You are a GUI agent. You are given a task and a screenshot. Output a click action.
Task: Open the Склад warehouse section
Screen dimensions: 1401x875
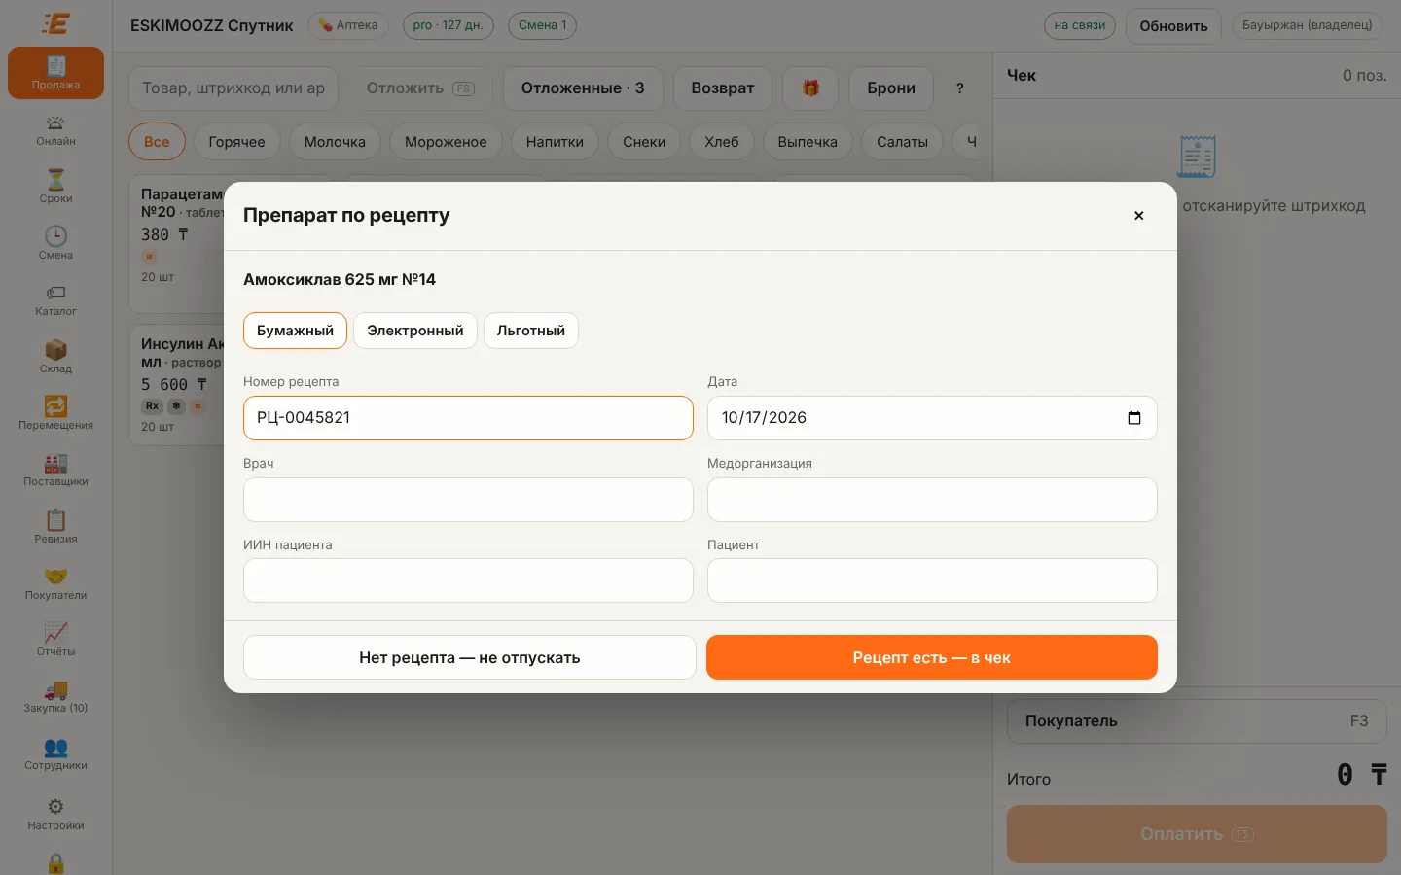(x=55, y=357)
